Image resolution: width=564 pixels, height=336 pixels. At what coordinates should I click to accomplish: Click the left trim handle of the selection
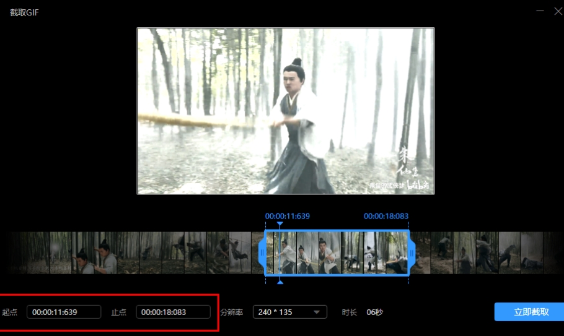262,252
